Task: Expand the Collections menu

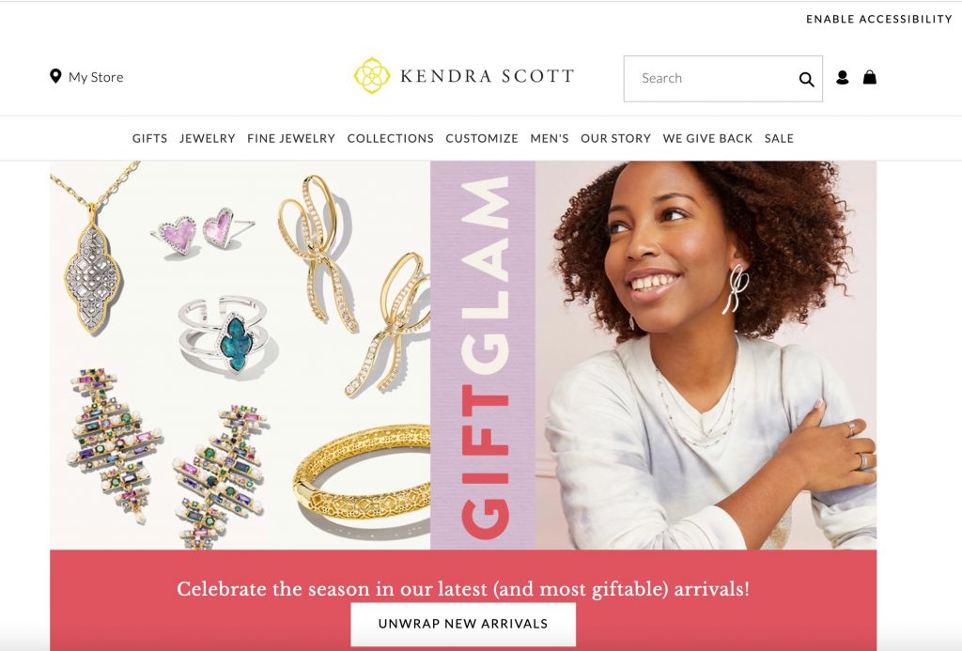Action: point(390,139)
